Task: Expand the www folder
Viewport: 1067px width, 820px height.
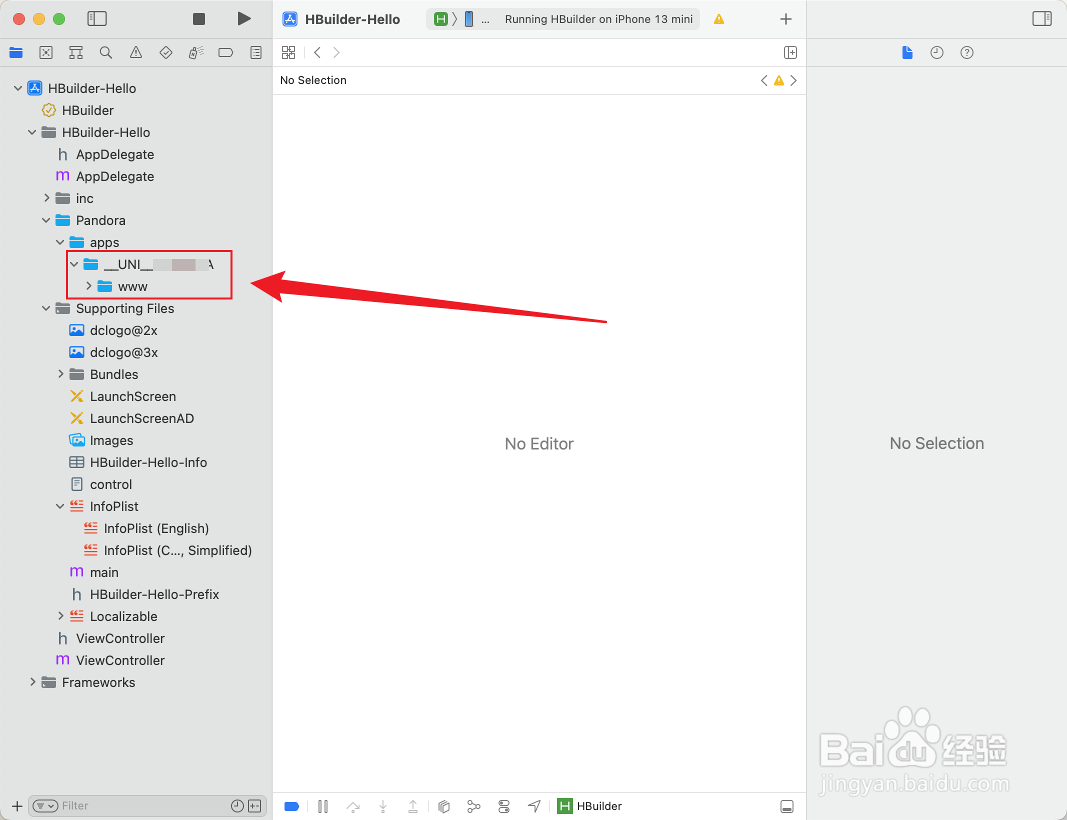Action: point(88,286)
